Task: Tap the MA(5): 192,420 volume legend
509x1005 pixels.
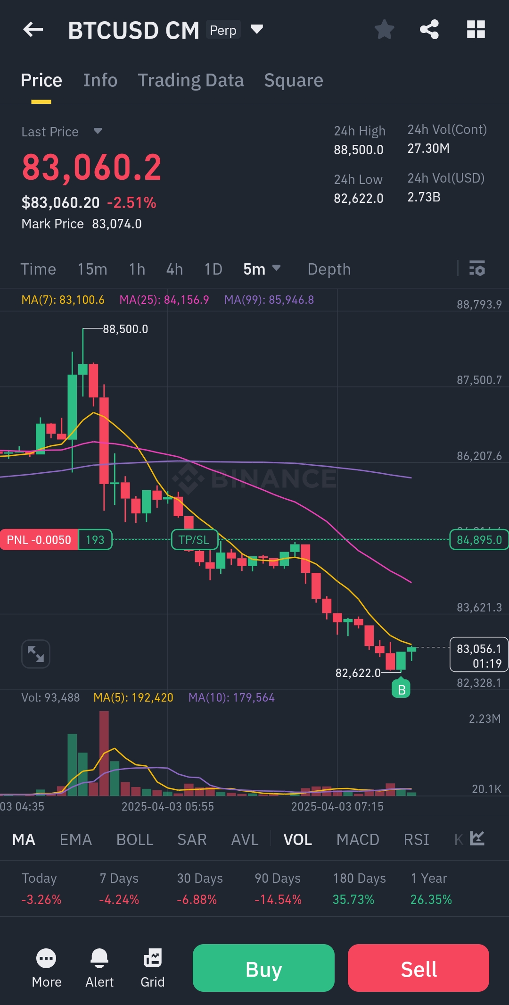Action: (x=133, y=697)
